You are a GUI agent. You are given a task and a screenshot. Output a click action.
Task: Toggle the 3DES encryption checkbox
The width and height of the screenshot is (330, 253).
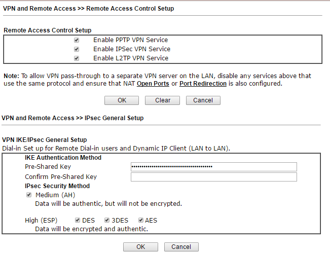(x=107, y=220)
